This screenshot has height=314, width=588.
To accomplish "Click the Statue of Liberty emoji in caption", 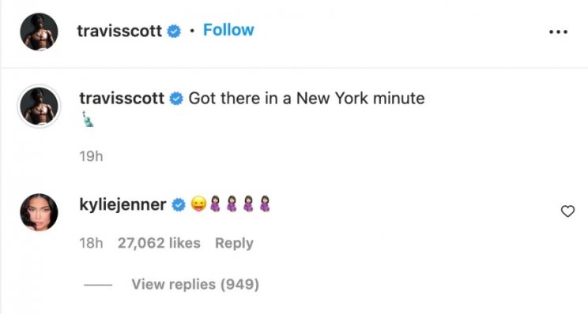I will pos(88,119).
